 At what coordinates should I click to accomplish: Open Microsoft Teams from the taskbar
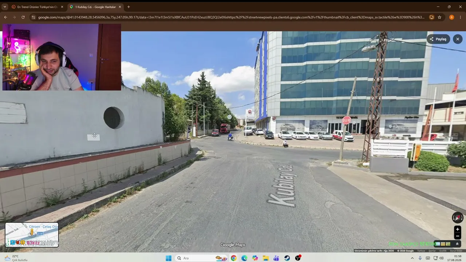(276, 258)
